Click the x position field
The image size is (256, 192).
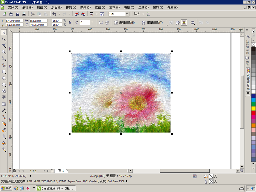pyautogui.click(x=14, y=21)
